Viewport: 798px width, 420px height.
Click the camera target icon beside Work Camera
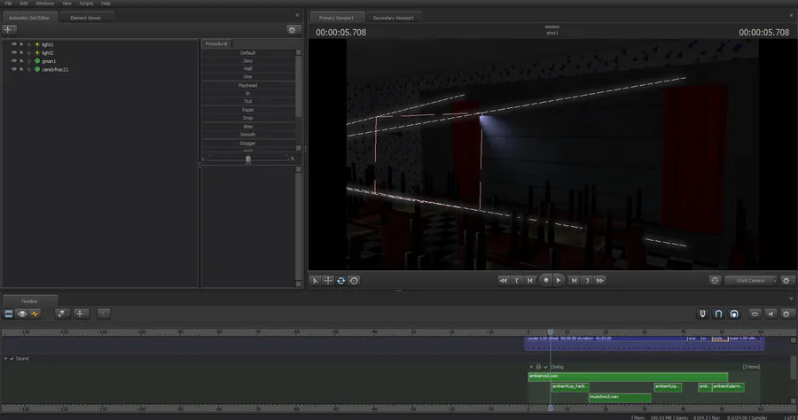point(715,281)
